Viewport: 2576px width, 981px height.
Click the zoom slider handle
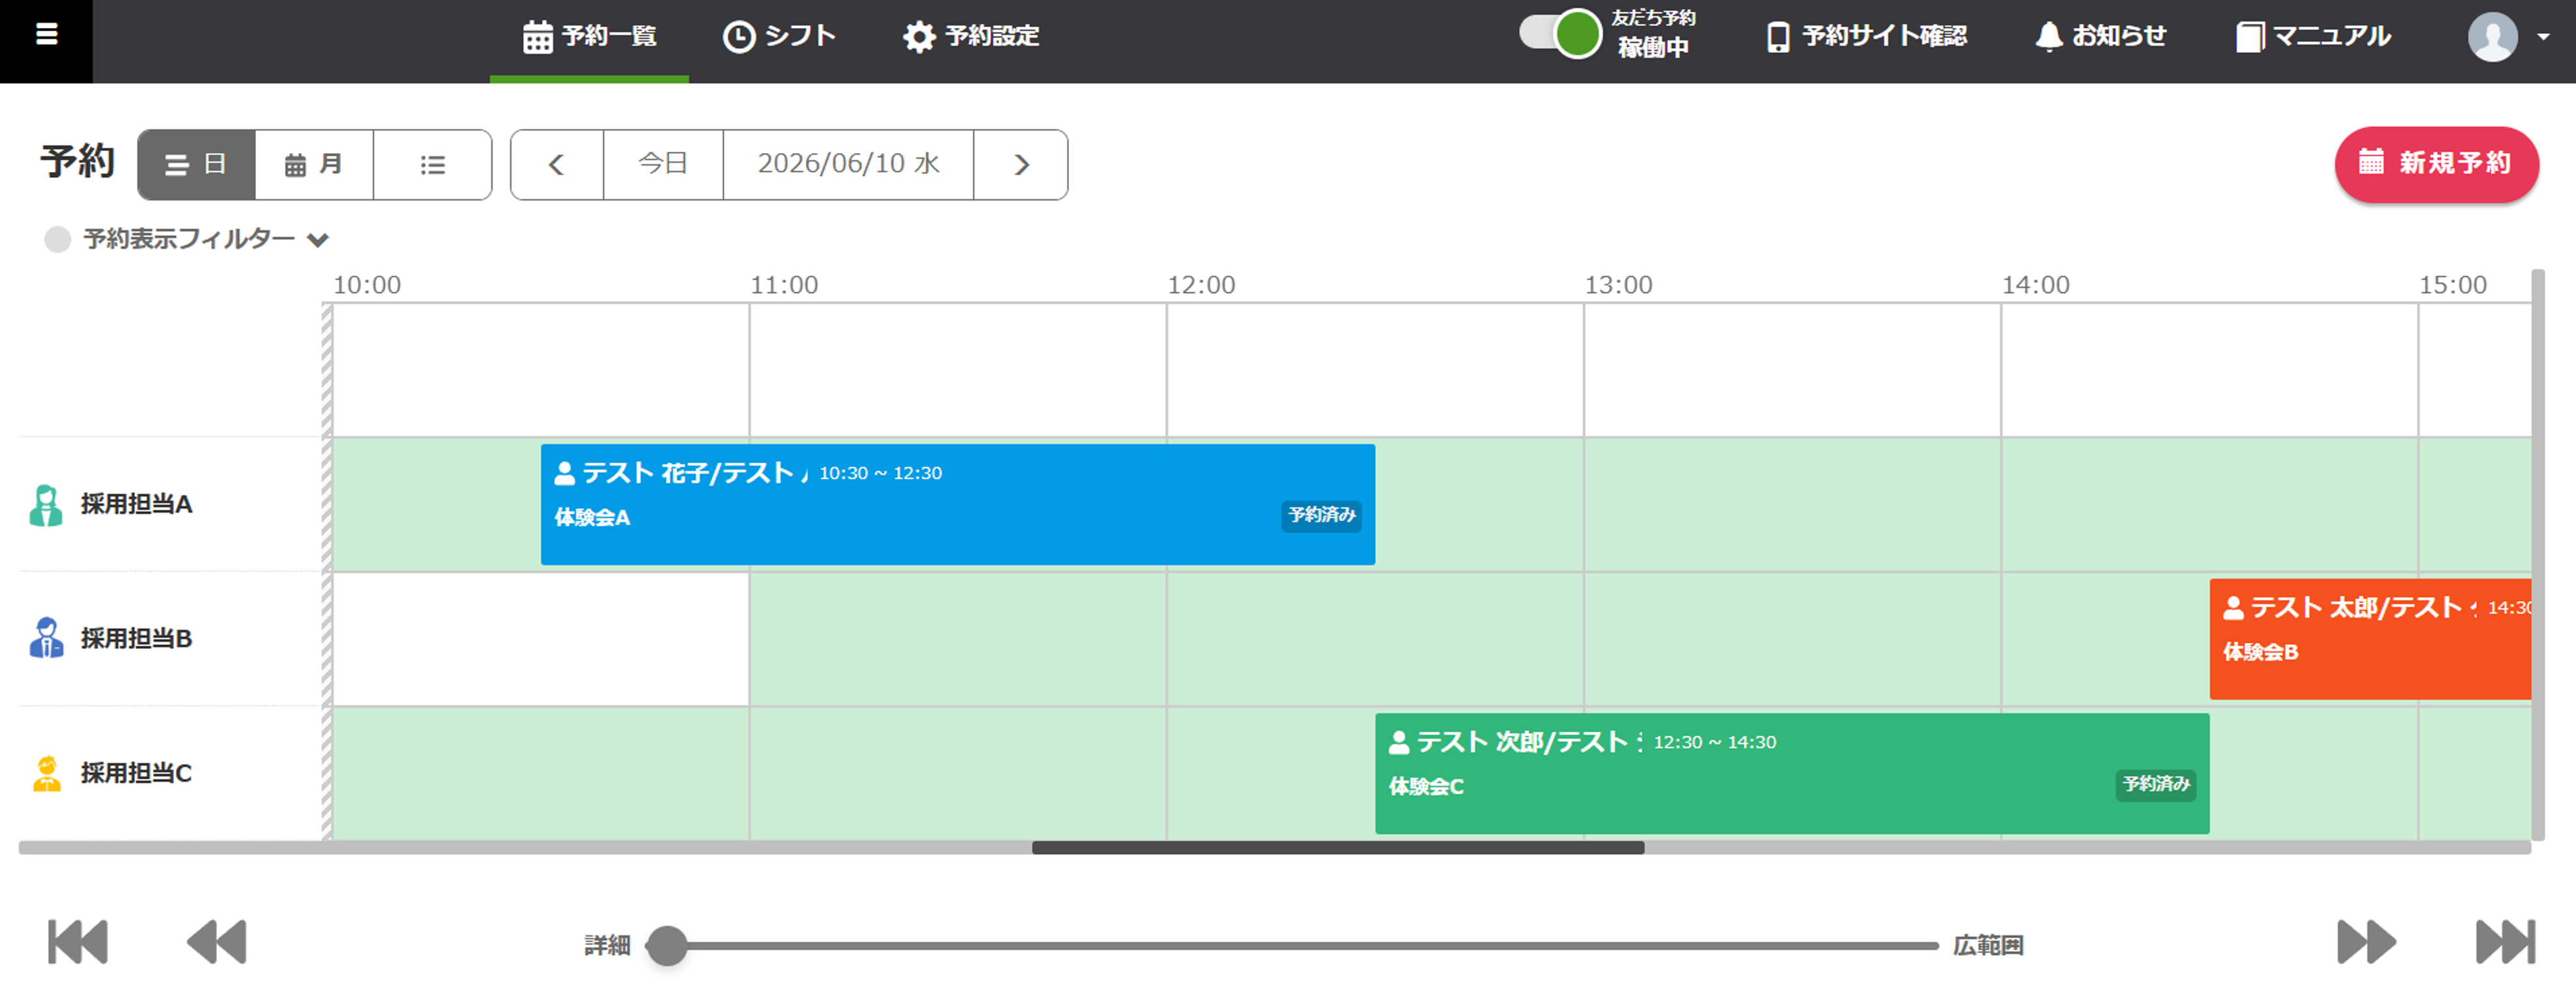pos(667,945)
